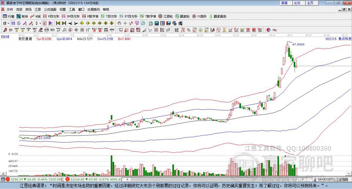Open the calendar date icon

tap(151, 23)
